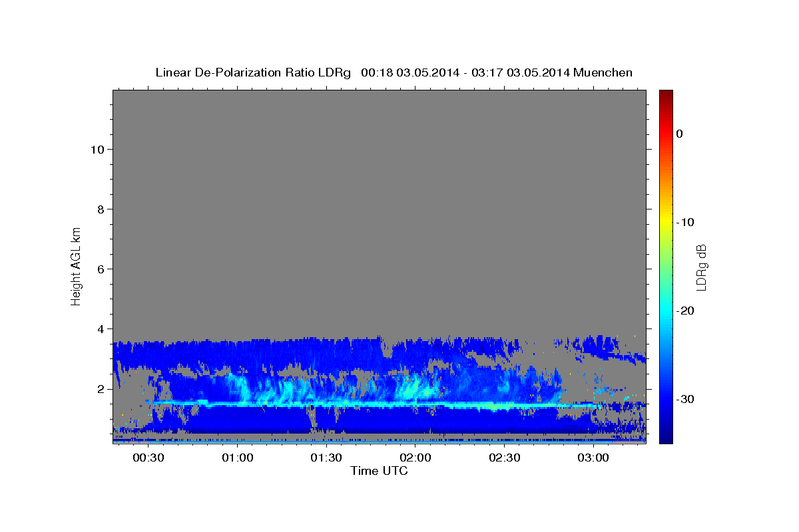
Task: Click the 02:00 time tick label
Action: (x=415, y=458)
